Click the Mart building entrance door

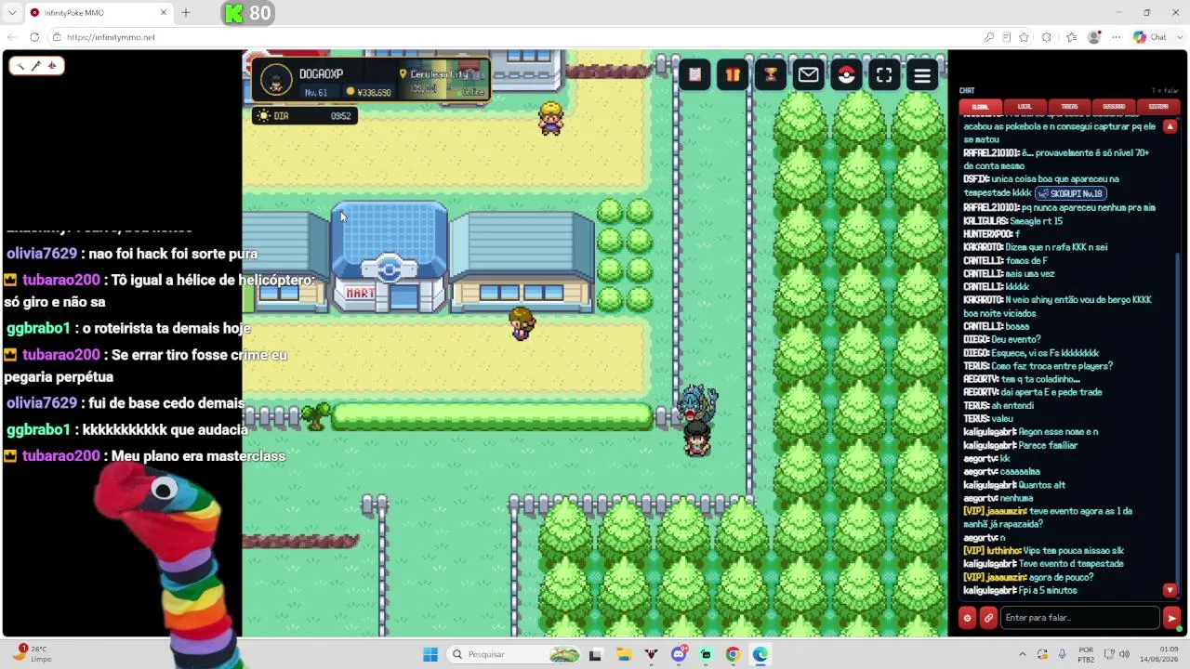point(403,298)
